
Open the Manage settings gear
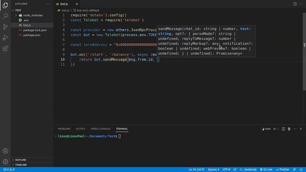pyautogui.click(x=5, y=161)
